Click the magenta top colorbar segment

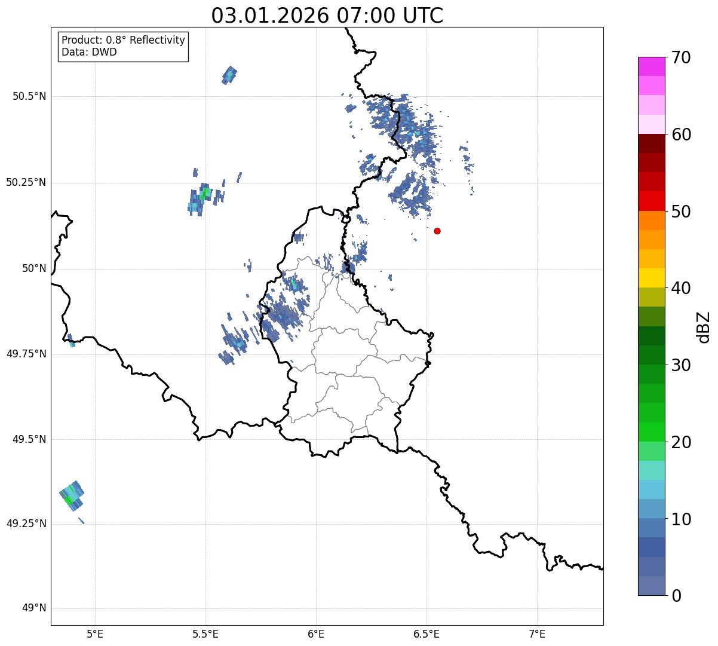[x=651, y=66]
